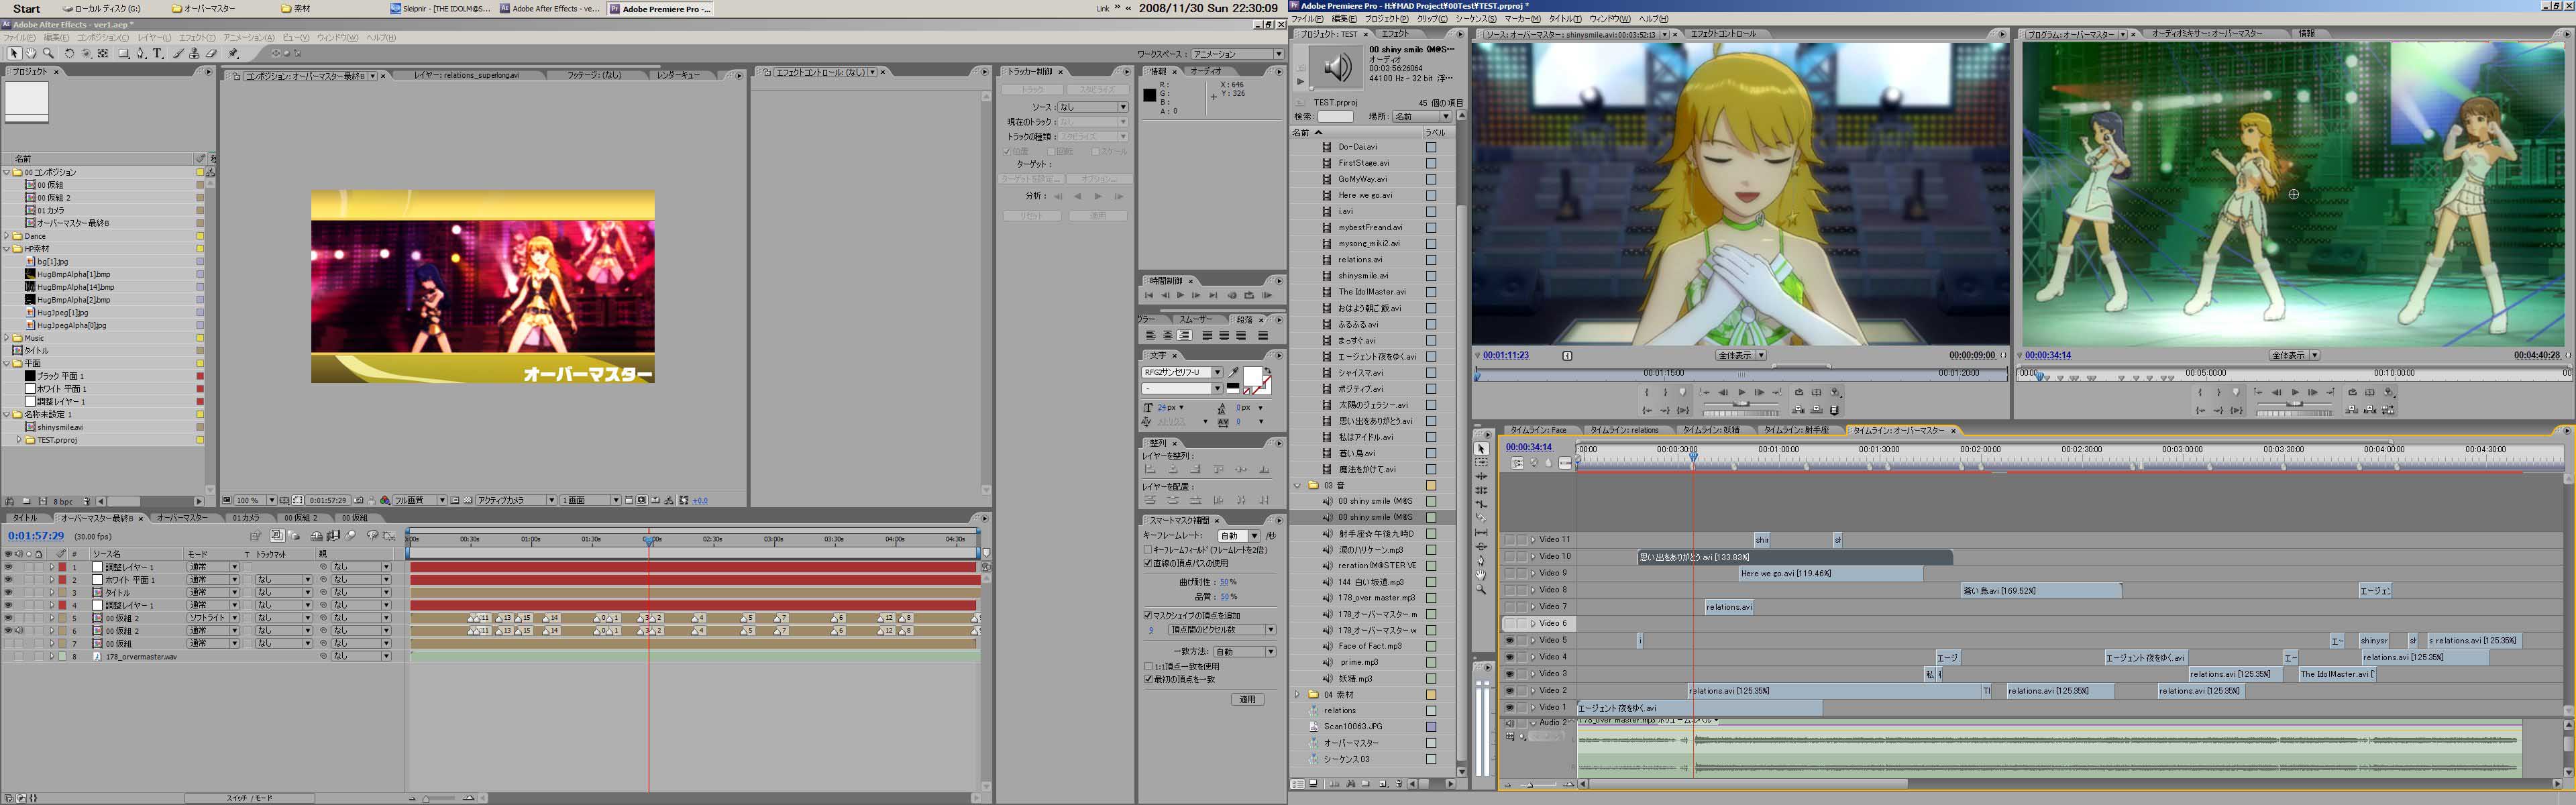2576x805 pixels.
Task: Select the Zoom magnifier tool
Action: click(48, 53)
